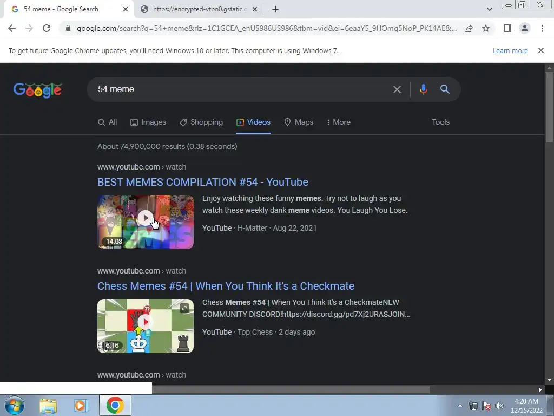
Task: Open Action Center flag icon
Action: 486,406
